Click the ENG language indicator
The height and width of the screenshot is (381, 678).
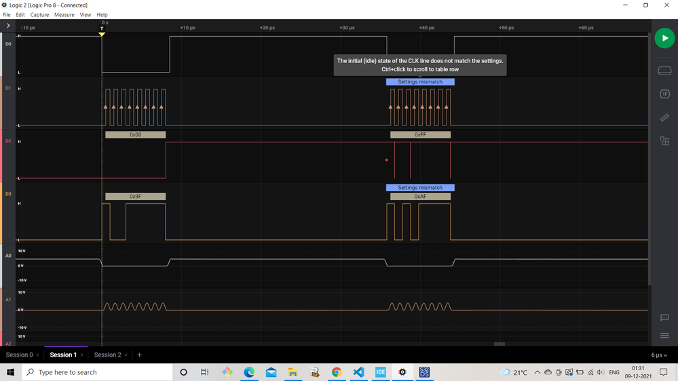[614, 372]
